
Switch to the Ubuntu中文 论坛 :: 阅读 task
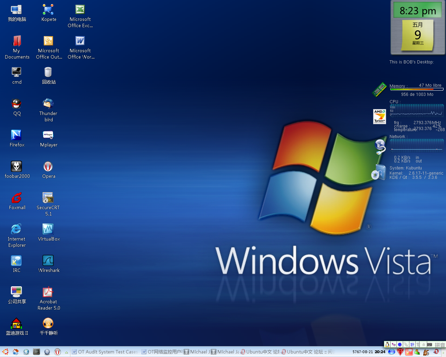point(308,352)
